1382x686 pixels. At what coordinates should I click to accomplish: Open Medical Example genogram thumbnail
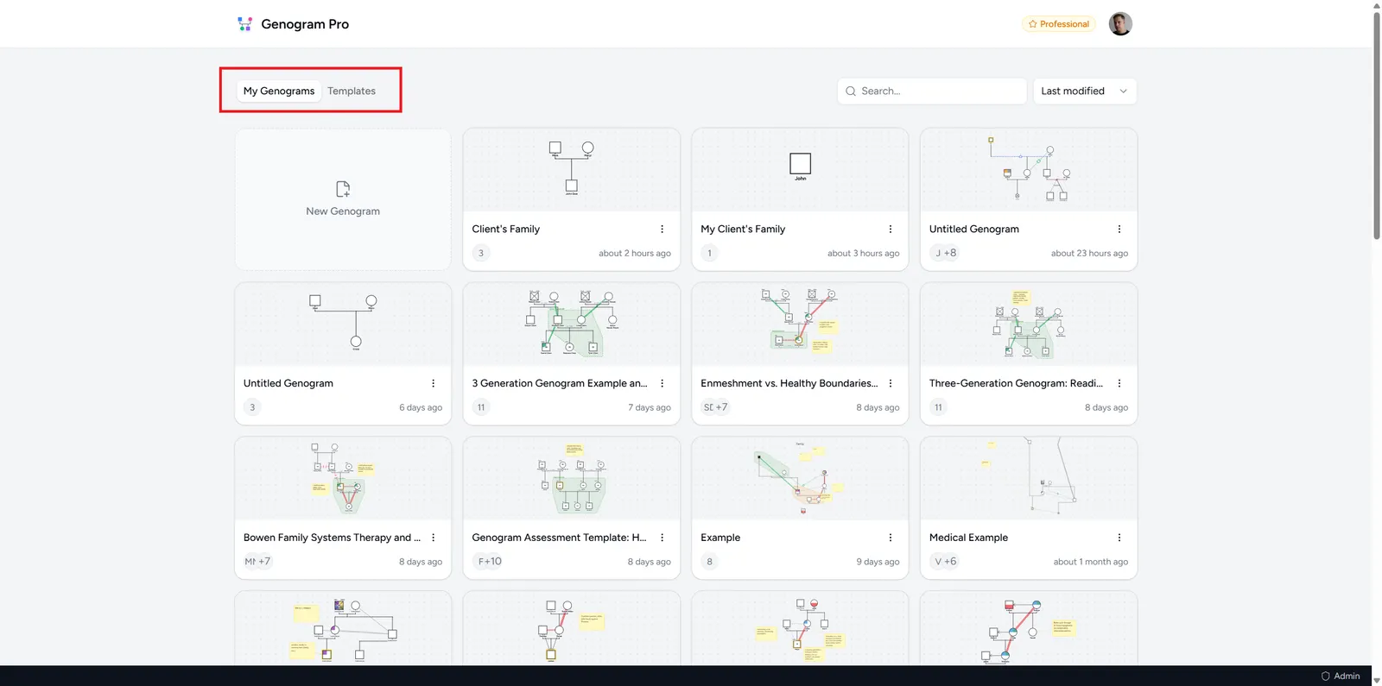pos(1029,478)
